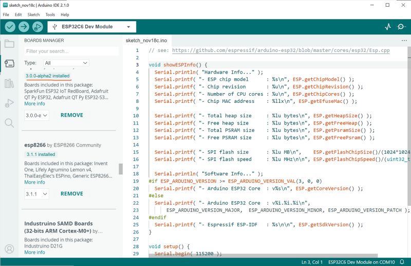
Task: Click the boards manager list scrollbar thumb
Action: (x=121, y=169)
